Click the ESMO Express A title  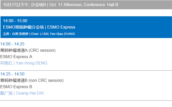[x=16, y=57]
